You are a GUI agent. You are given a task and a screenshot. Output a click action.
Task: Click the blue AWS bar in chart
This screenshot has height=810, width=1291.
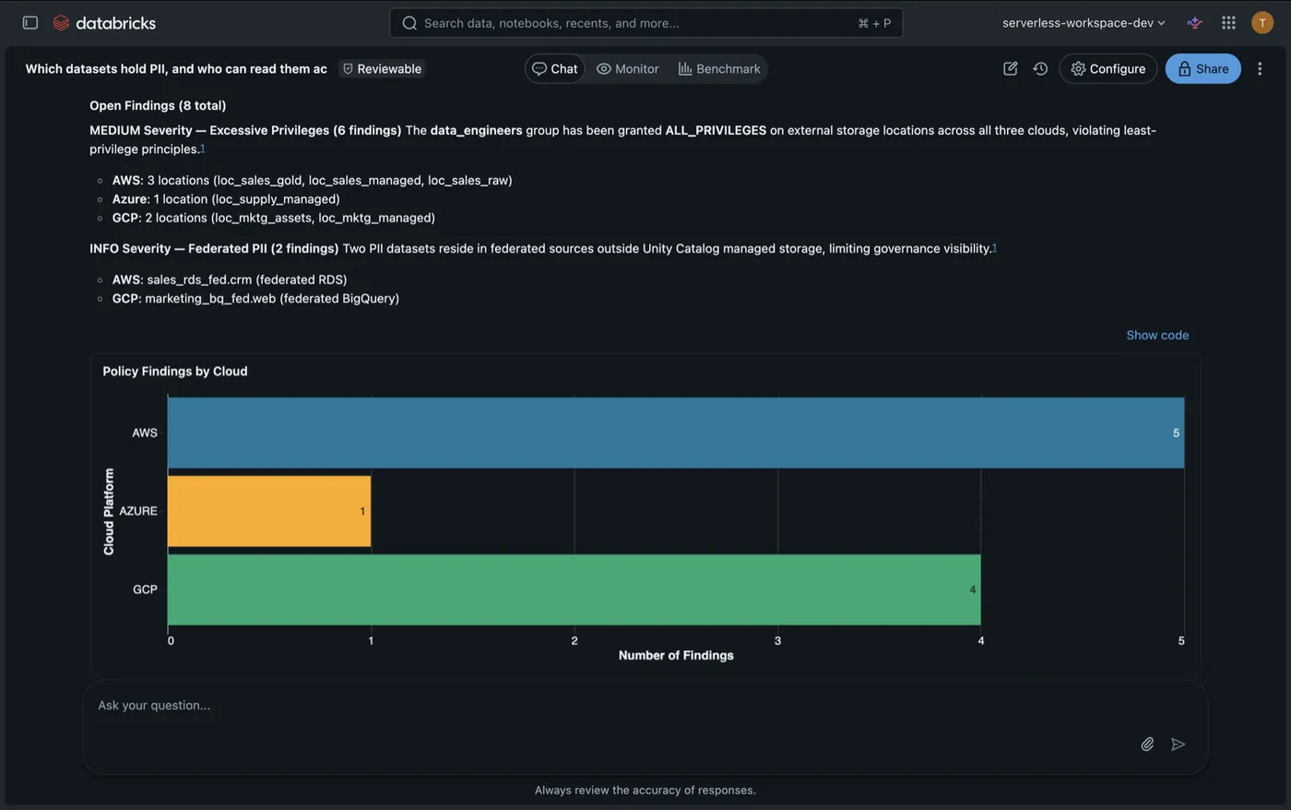click(x=675, y=433)
